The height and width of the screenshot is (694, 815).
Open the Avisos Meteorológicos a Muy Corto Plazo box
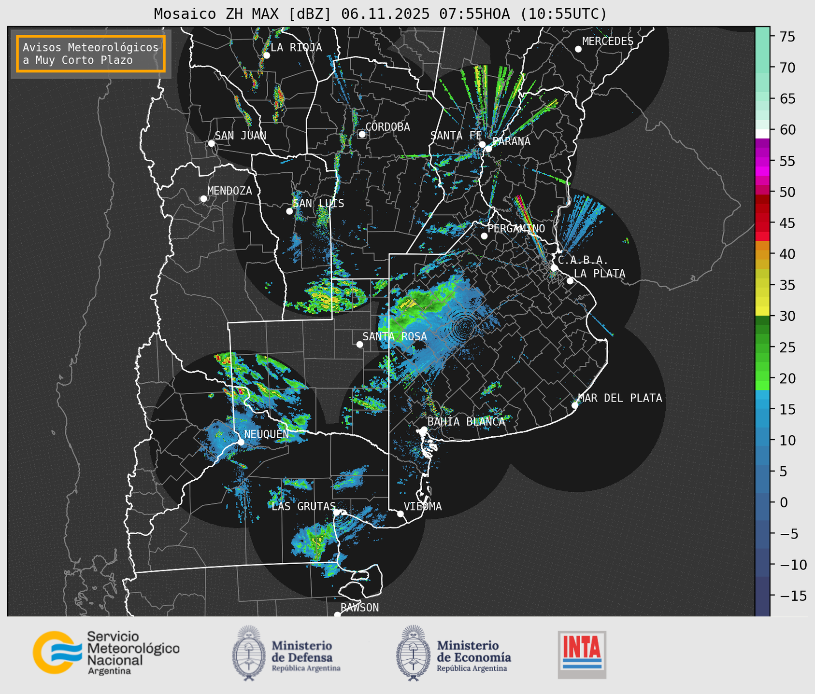tap(91, 54)
